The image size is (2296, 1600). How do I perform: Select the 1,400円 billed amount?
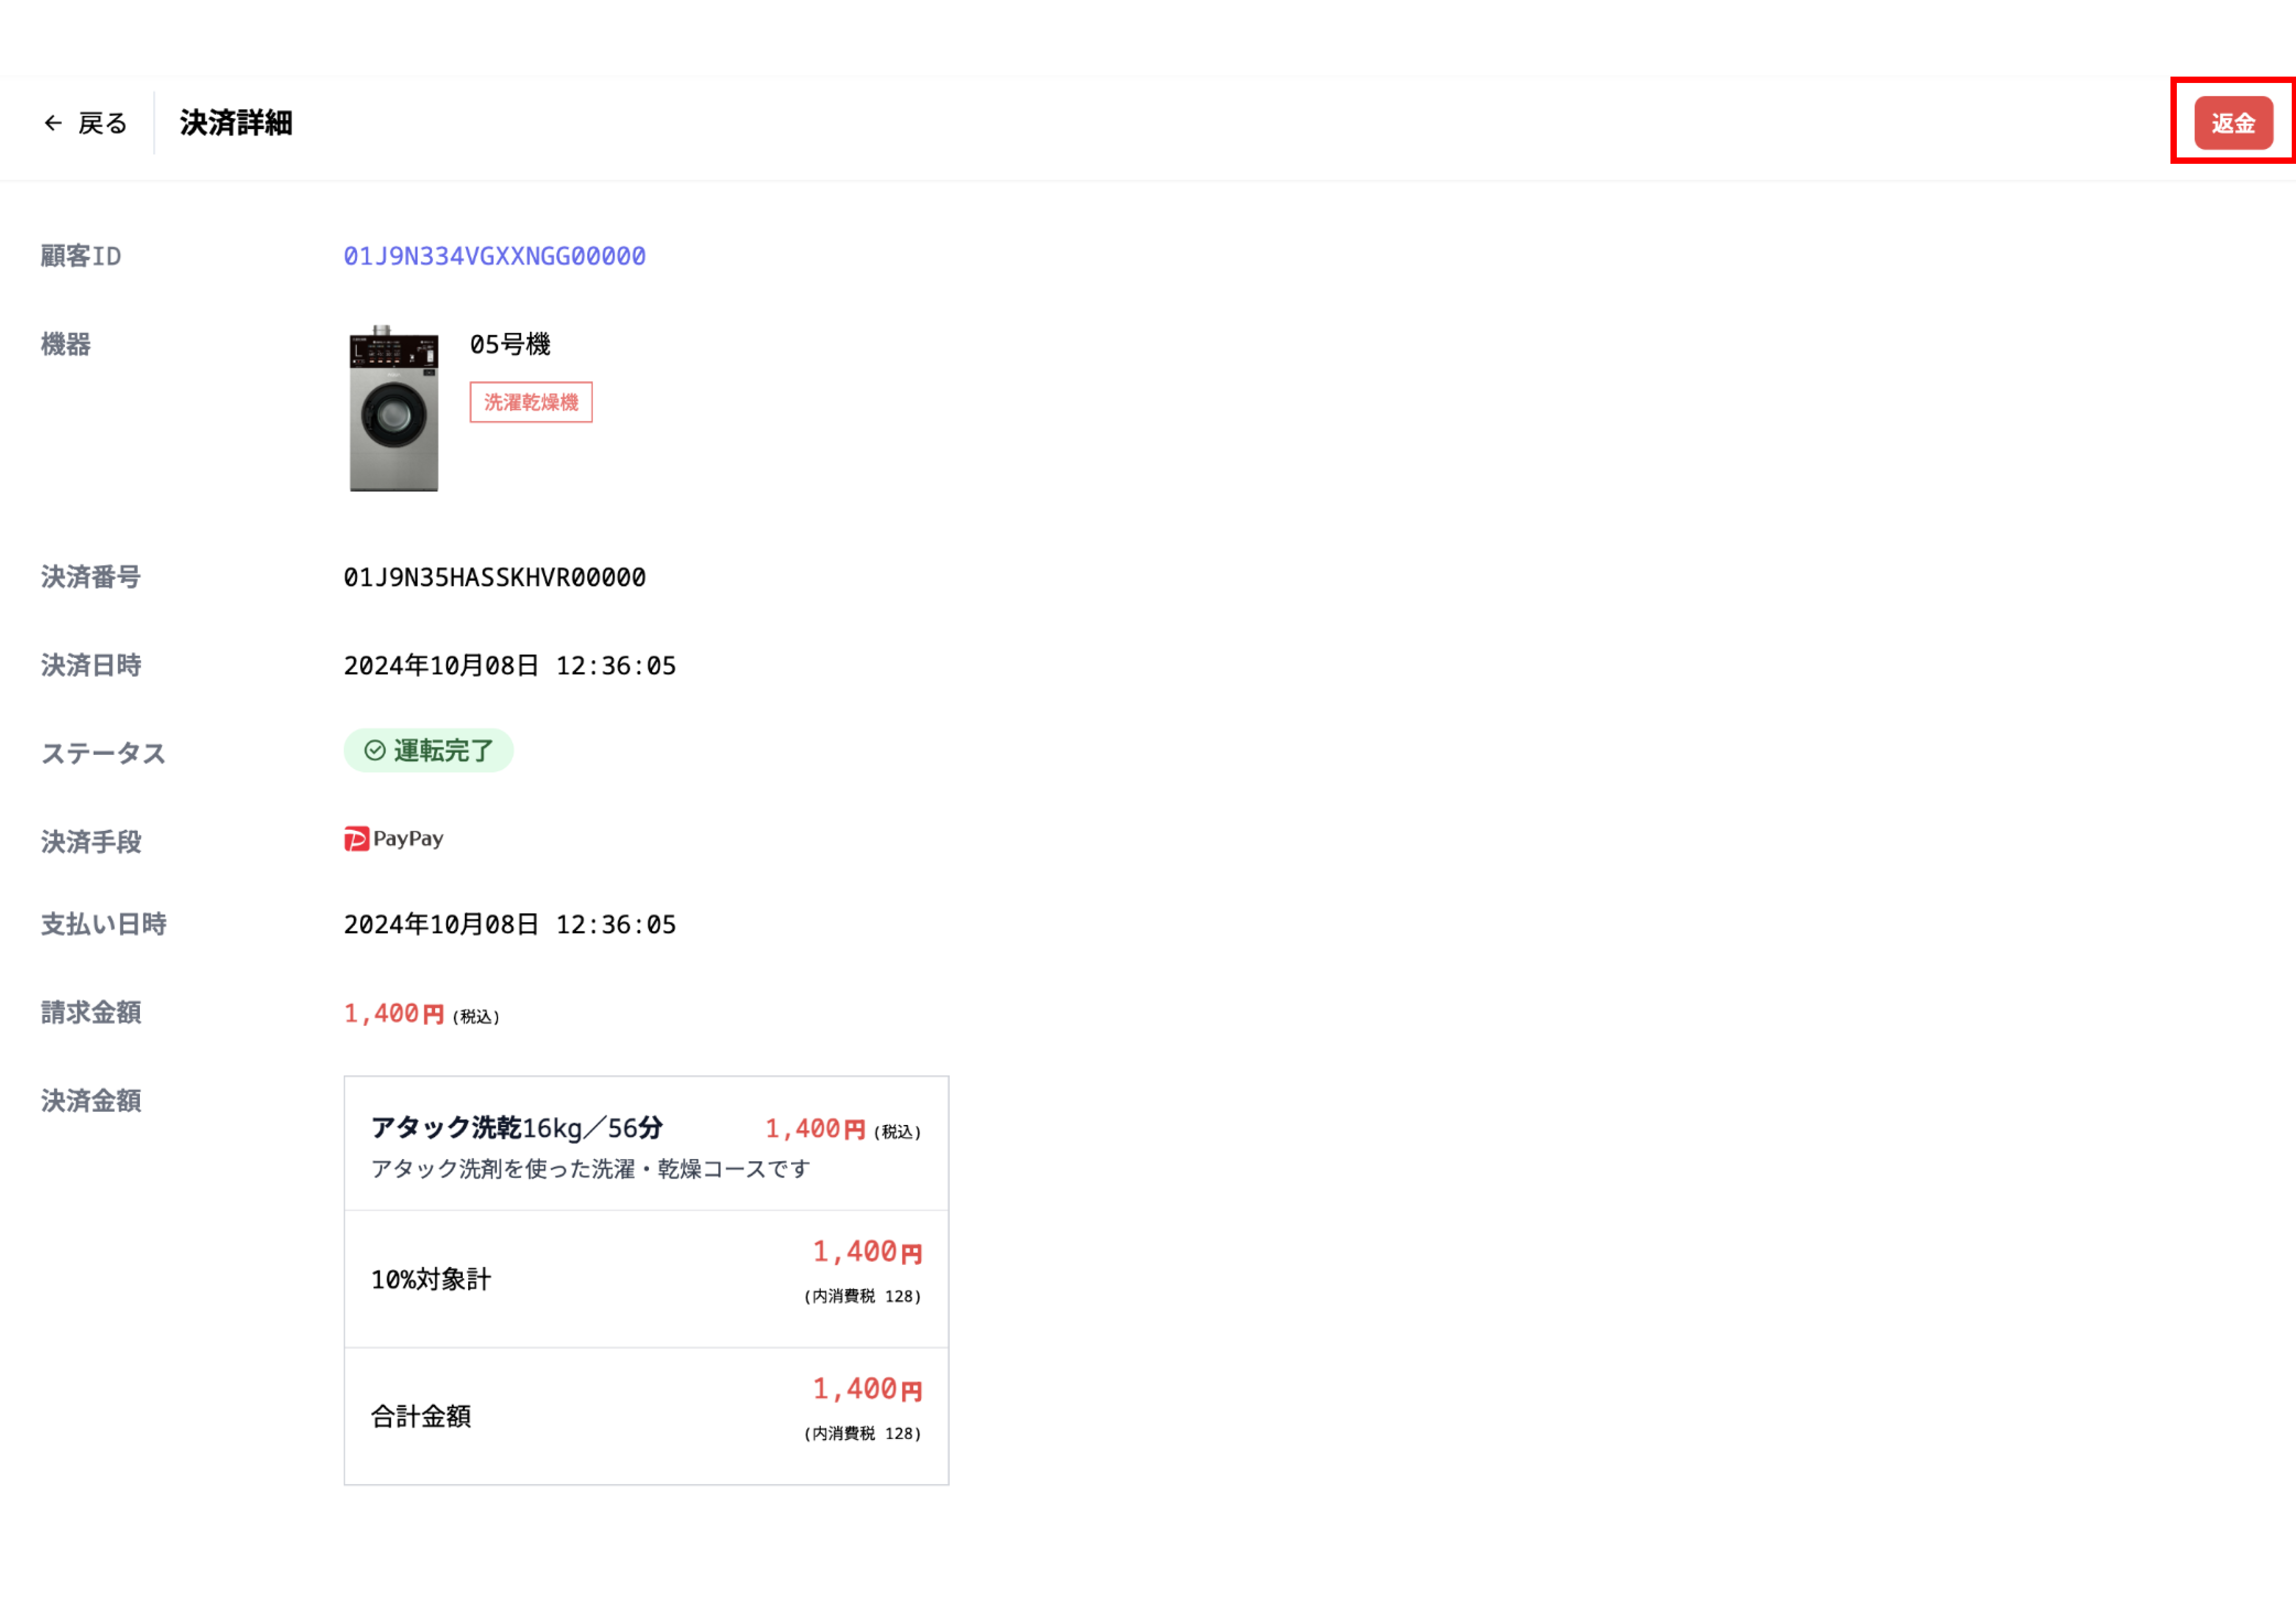pyautogui.click(x=395, y=1013)
